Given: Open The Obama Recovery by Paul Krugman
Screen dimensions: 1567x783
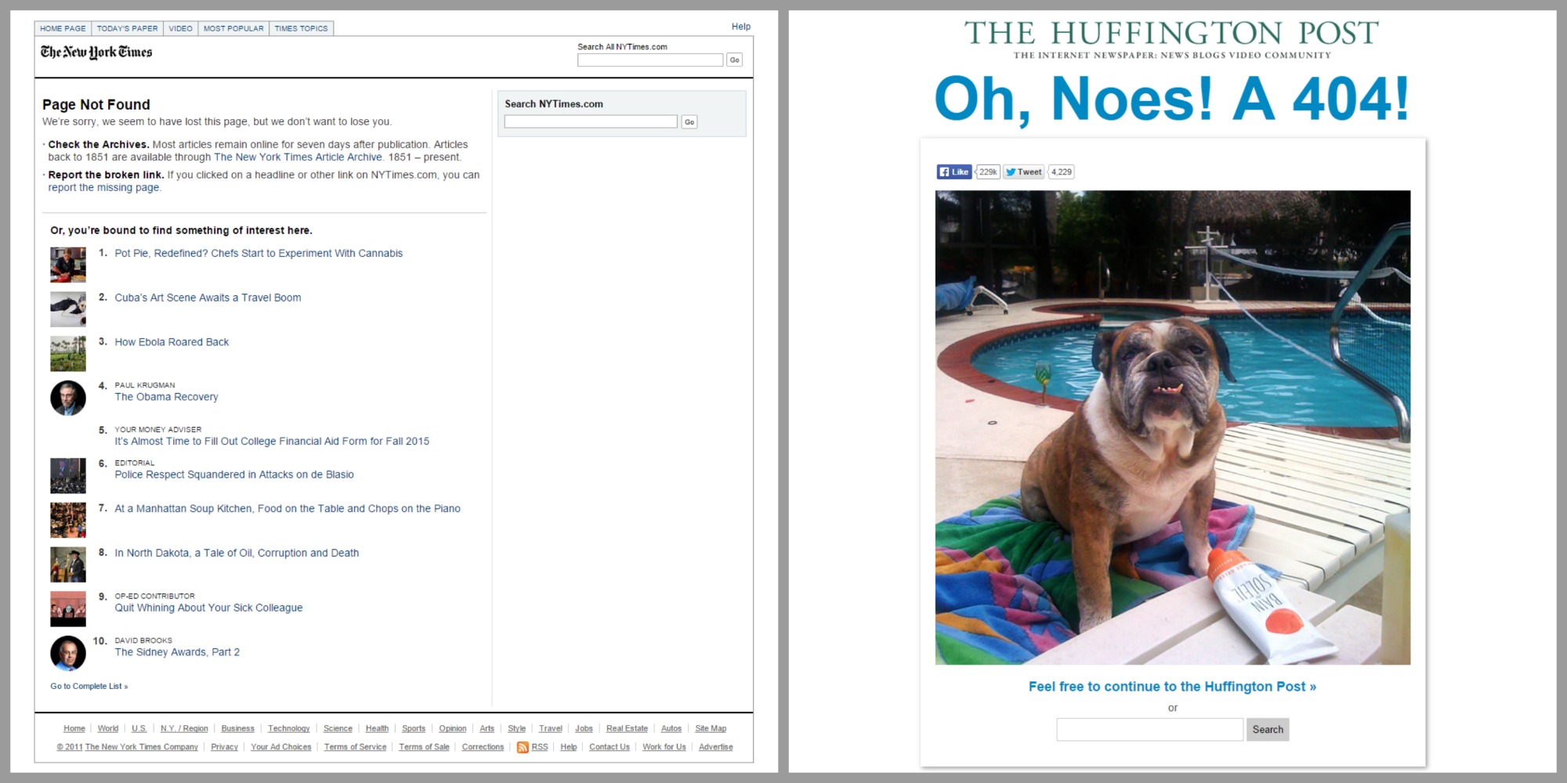Looking at the screenshot, I should tap(166, 397).
